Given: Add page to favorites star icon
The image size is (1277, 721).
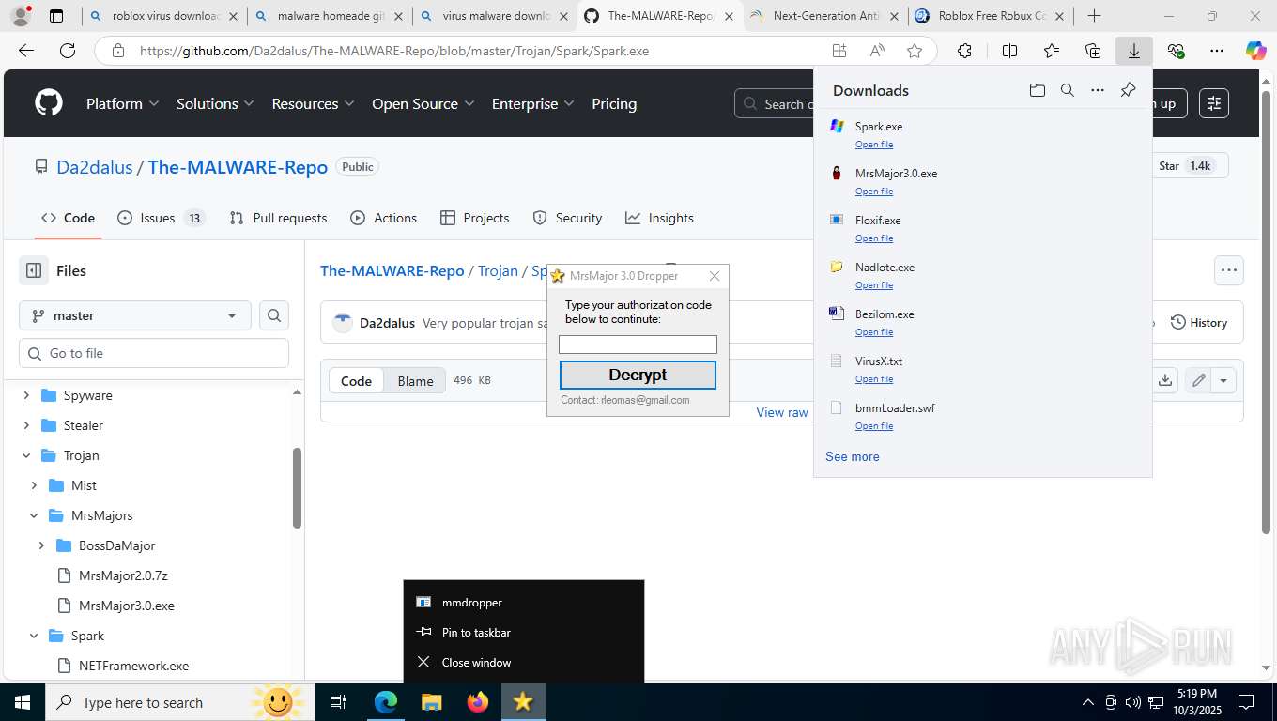Looking at the screenshot, I should [915, 51].
